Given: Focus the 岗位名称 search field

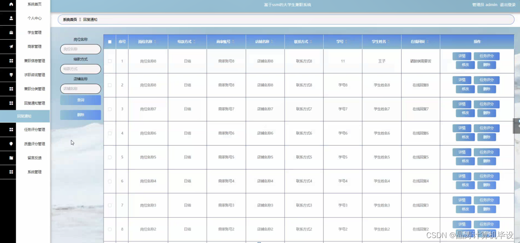Looking at the screenshot, I should (x=81, y=49).
